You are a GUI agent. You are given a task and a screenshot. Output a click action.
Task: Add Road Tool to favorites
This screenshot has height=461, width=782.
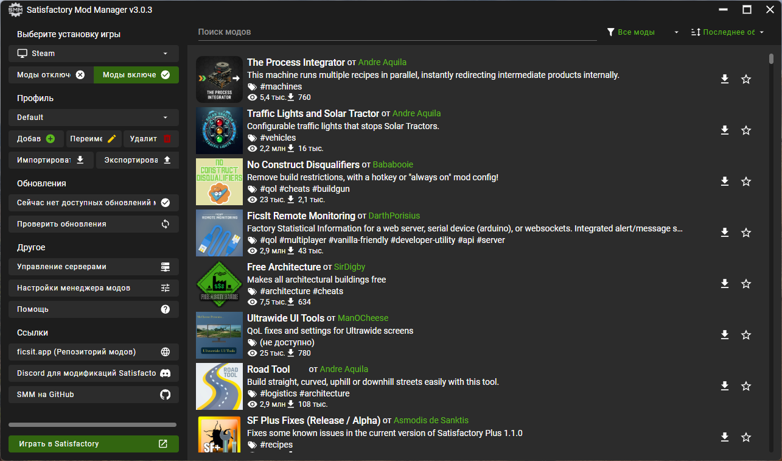[746, 386]
